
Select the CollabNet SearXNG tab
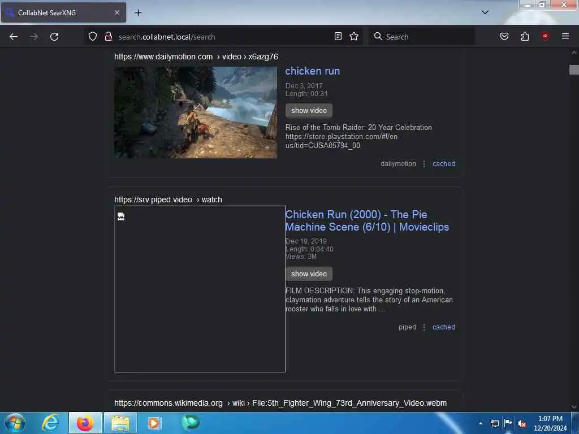(x=63, y=12)
